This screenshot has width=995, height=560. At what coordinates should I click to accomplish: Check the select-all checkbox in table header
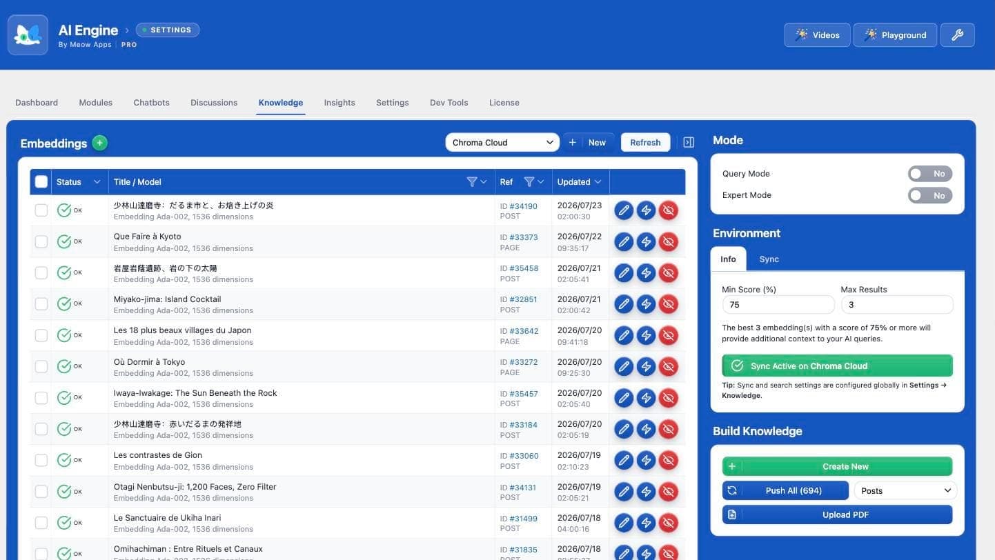tap(41, 182)
